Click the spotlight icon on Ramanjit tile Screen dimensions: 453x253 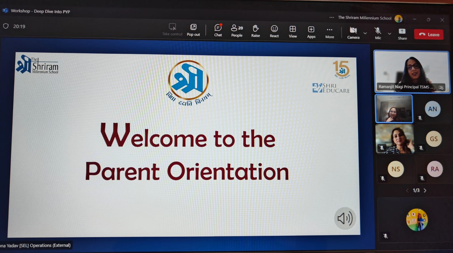coord(441,88)
